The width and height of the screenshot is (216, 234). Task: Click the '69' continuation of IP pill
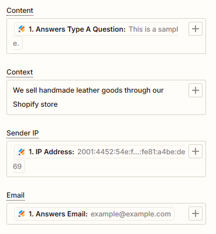coord(17,167)
